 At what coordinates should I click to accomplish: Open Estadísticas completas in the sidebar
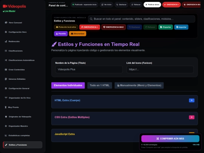(x=23, y=136)
